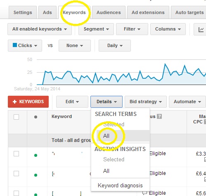Image resolution: width=206 pixels, height=196 pixels.
Task: Open the Segment dropdown
Action: tap(96, 29)
